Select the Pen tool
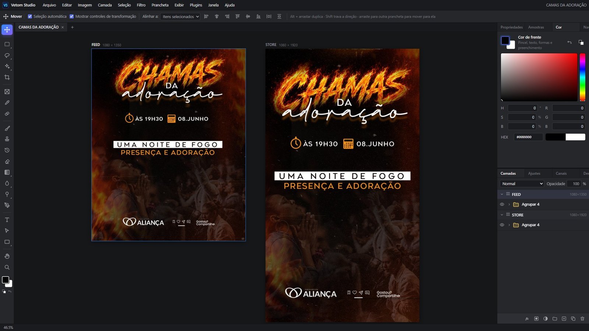 point(7,205)
